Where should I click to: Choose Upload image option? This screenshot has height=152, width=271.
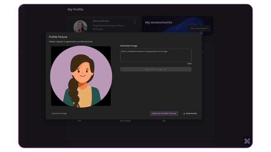[x=59, y=114]
